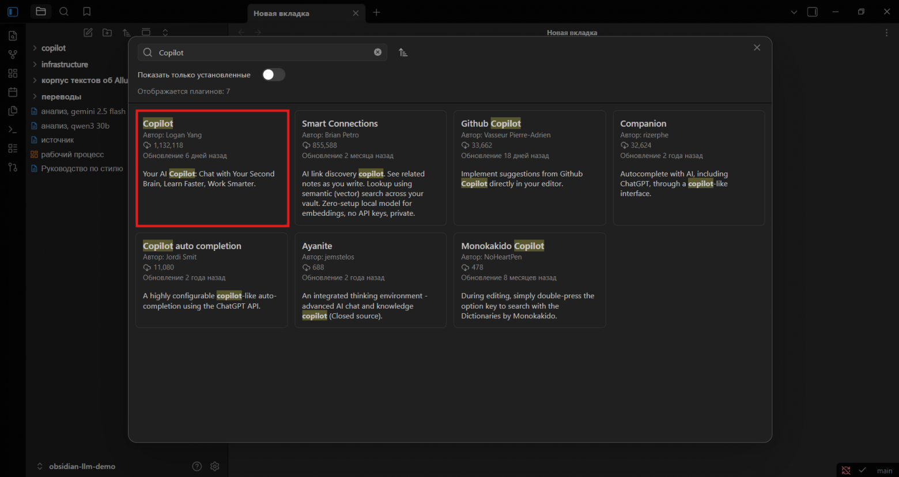Click the git source control ribbon icon
The image size is (899, 477).
pos(13,167)
